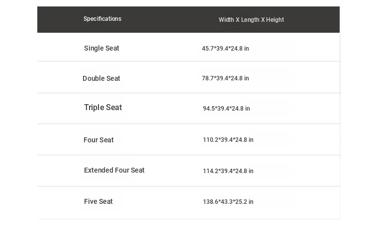Select the Single Seat row label
The width and height of the screenshot is (373, 246).
(101, 48)
